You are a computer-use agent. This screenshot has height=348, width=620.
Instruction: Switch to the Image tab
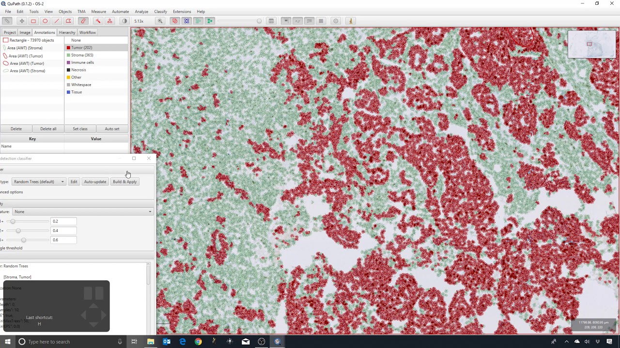pyautogui.click(x=25, y=32)
